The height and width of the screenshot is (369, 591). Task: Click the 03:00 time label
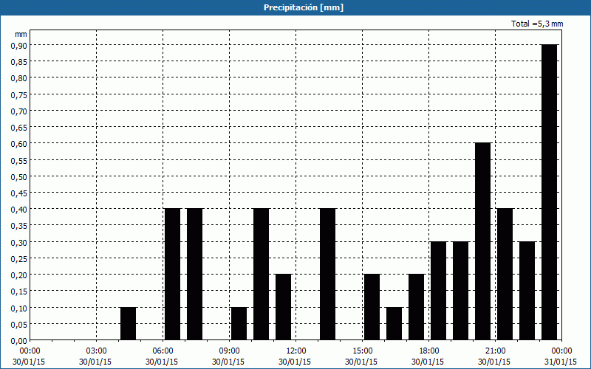(97, 351)
